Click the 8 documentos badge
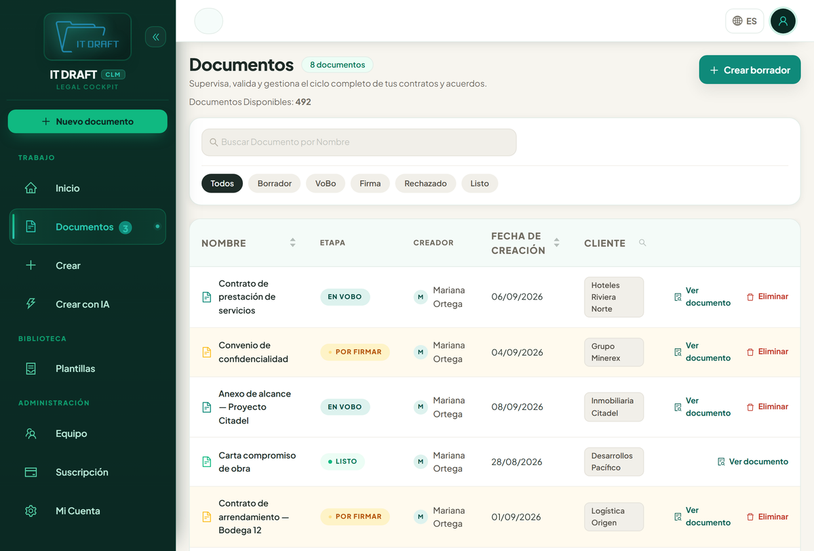 pos(337,65)
